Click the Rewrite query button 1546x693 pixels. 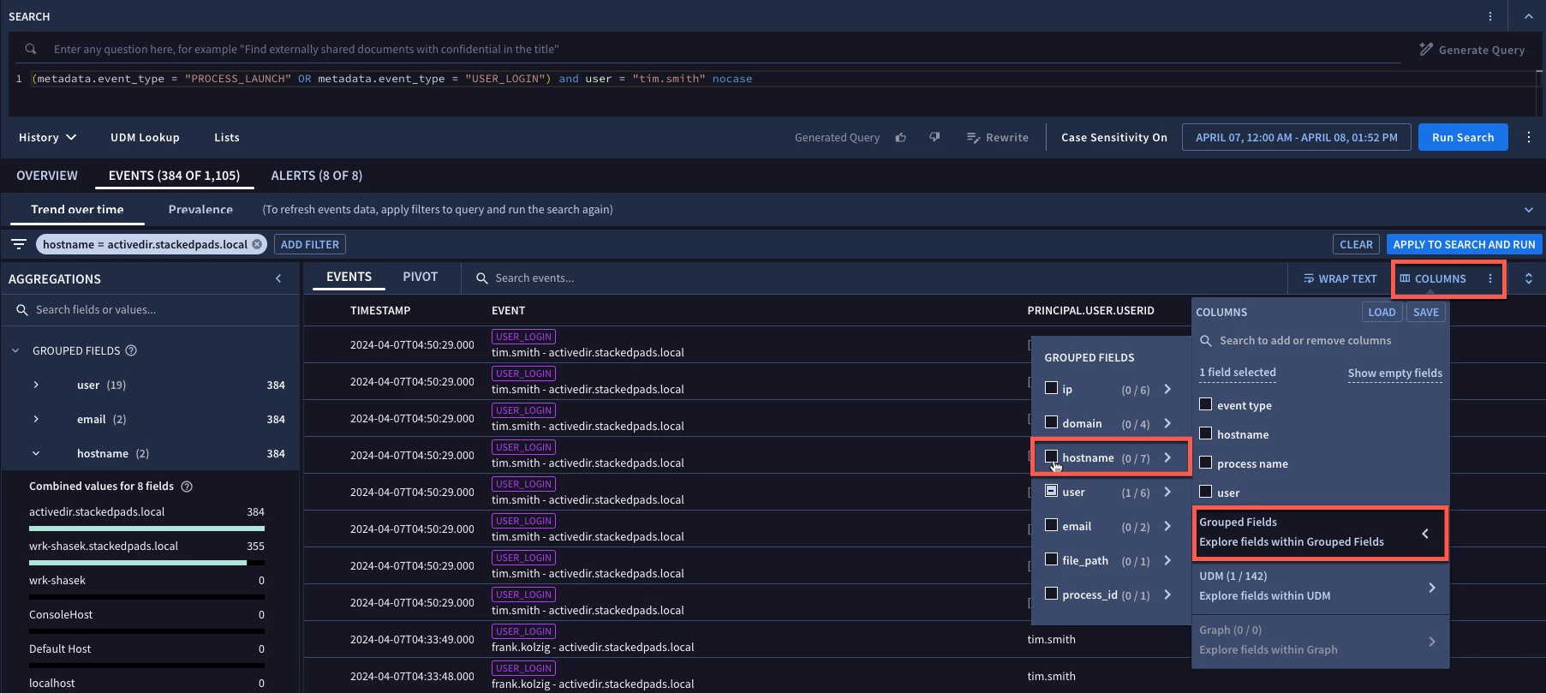tap(998, 137)
